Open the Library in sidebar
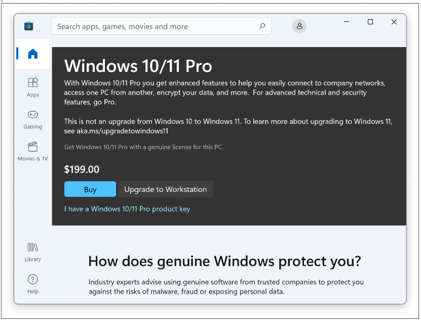The image size is (421, 324). coord(33,252)
